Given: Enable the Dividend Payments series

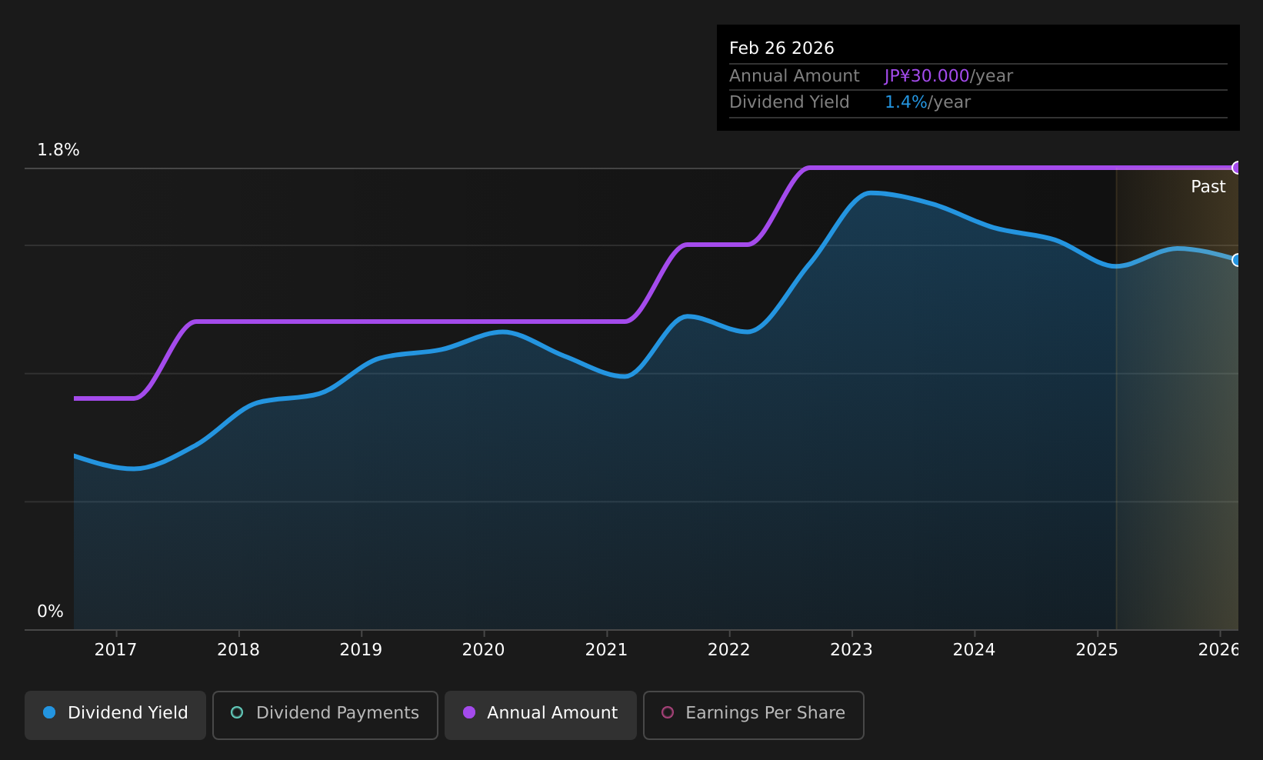Looking at the screenshot, I should [x=325, y=715].
